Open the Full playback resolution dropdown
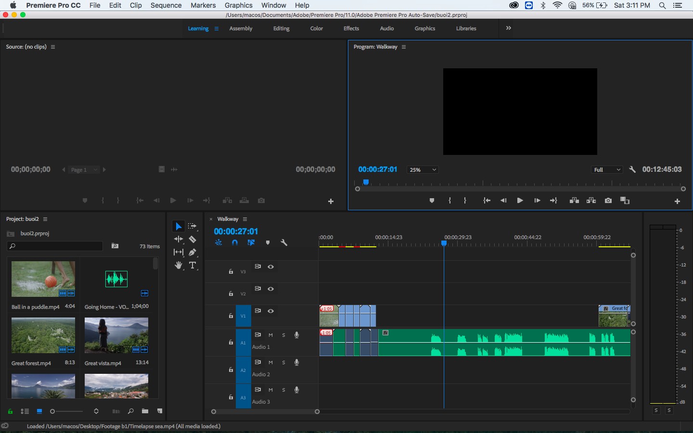 click(x=607, y=170)
